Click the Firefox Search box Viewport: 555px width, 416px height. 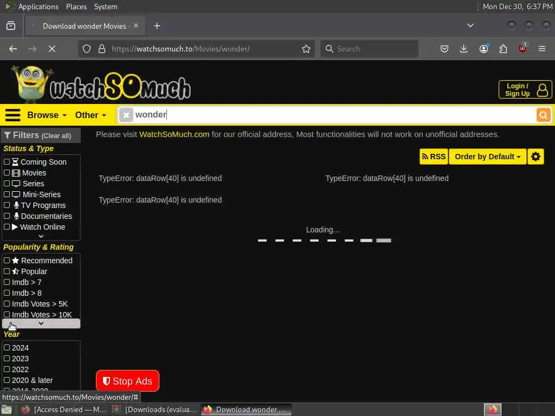click(369, 49)
